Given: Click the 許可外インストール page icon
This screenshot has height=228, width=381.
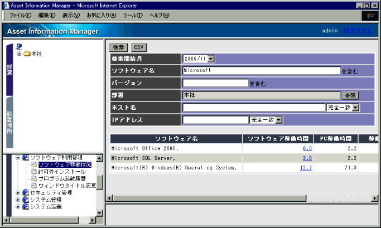Looking at the screenshot, I should click(34, 172).
